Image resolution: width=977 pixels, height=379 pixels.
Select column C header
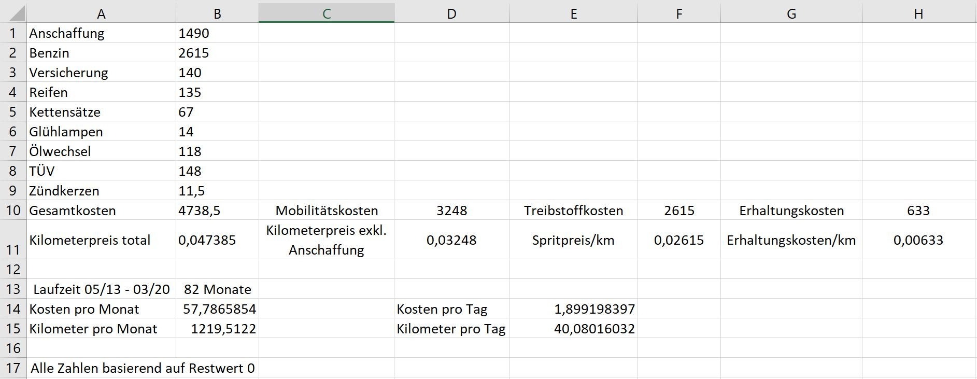[326, 13]
